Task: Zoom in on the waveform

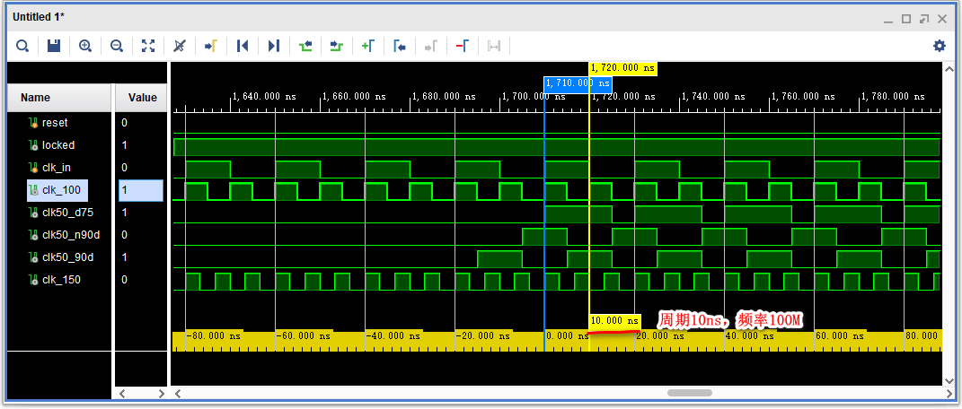Action: (x=85, y=46)
